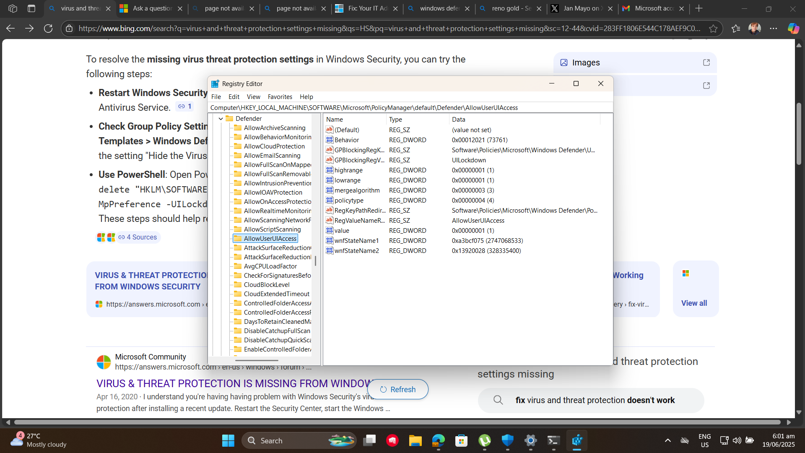805x453 pixels.
Task: Select the policytype registry value
Action: [349, 200]
